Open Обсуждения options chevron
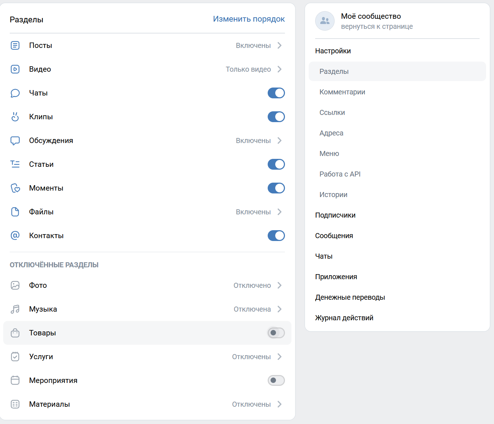 coord(280,140)
